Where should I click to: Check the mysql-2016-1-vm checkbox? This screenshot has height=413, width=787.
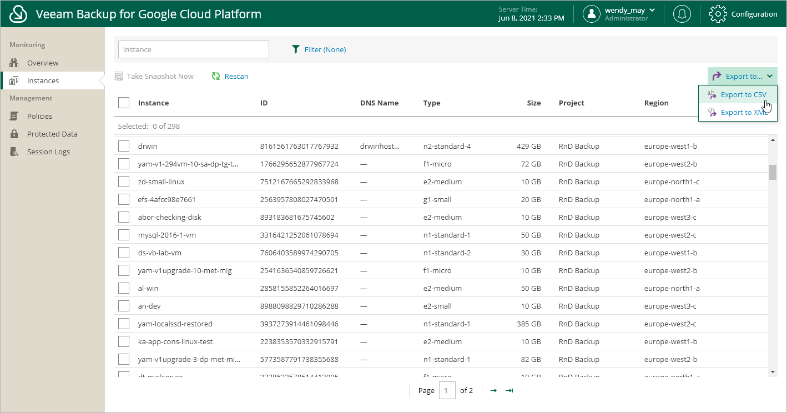(x=124, y=235)
